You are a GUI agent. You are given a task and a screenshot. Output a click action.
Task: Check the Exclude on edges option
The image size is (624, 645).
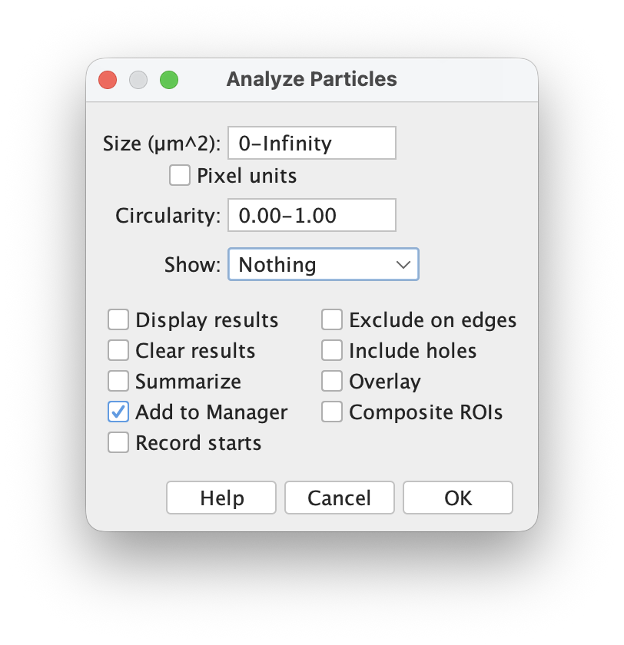tap(332, 319)
